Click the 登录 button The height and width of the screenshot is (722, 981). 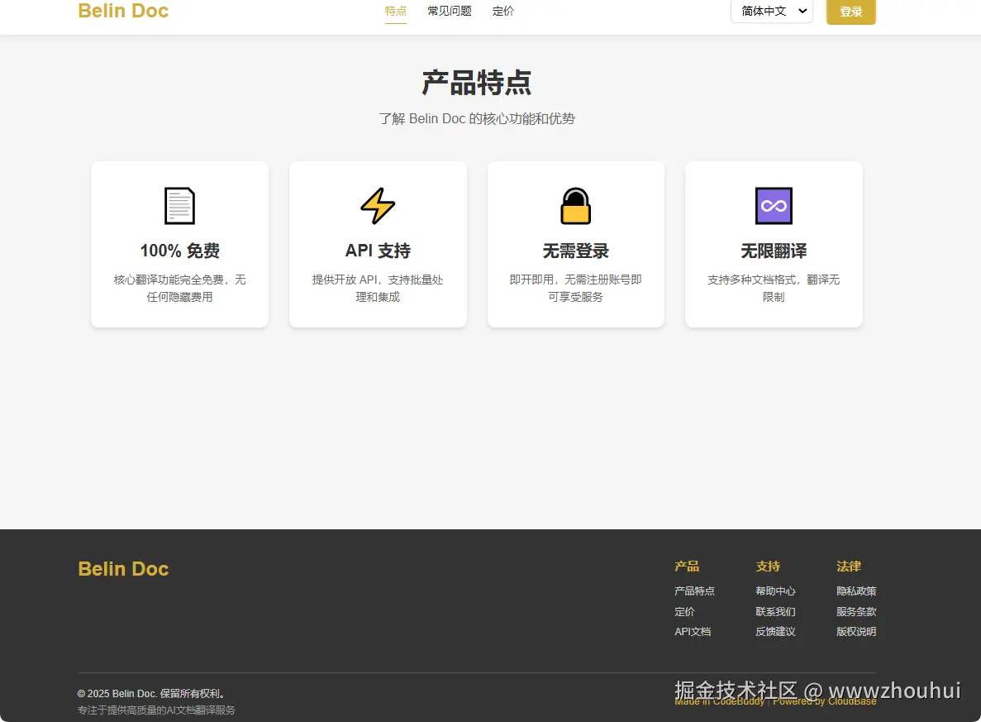tap(851, 12)
